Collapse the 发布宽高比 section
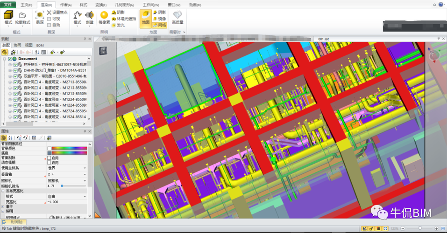The image size is (447, 233). [3, 191]
